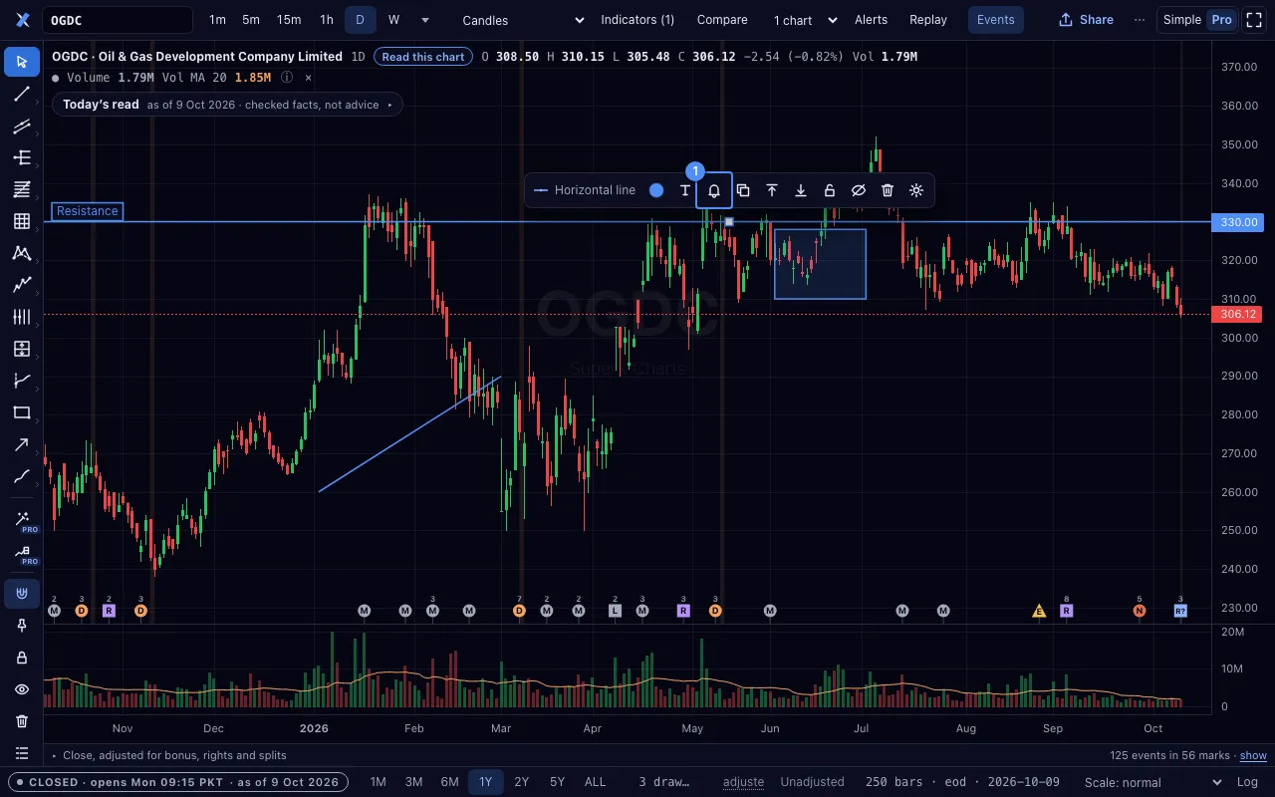Viewport: 1275px width, 797px height.
Task: Remove the horizontal line with trash icon
Action: (x=888, y=190)
